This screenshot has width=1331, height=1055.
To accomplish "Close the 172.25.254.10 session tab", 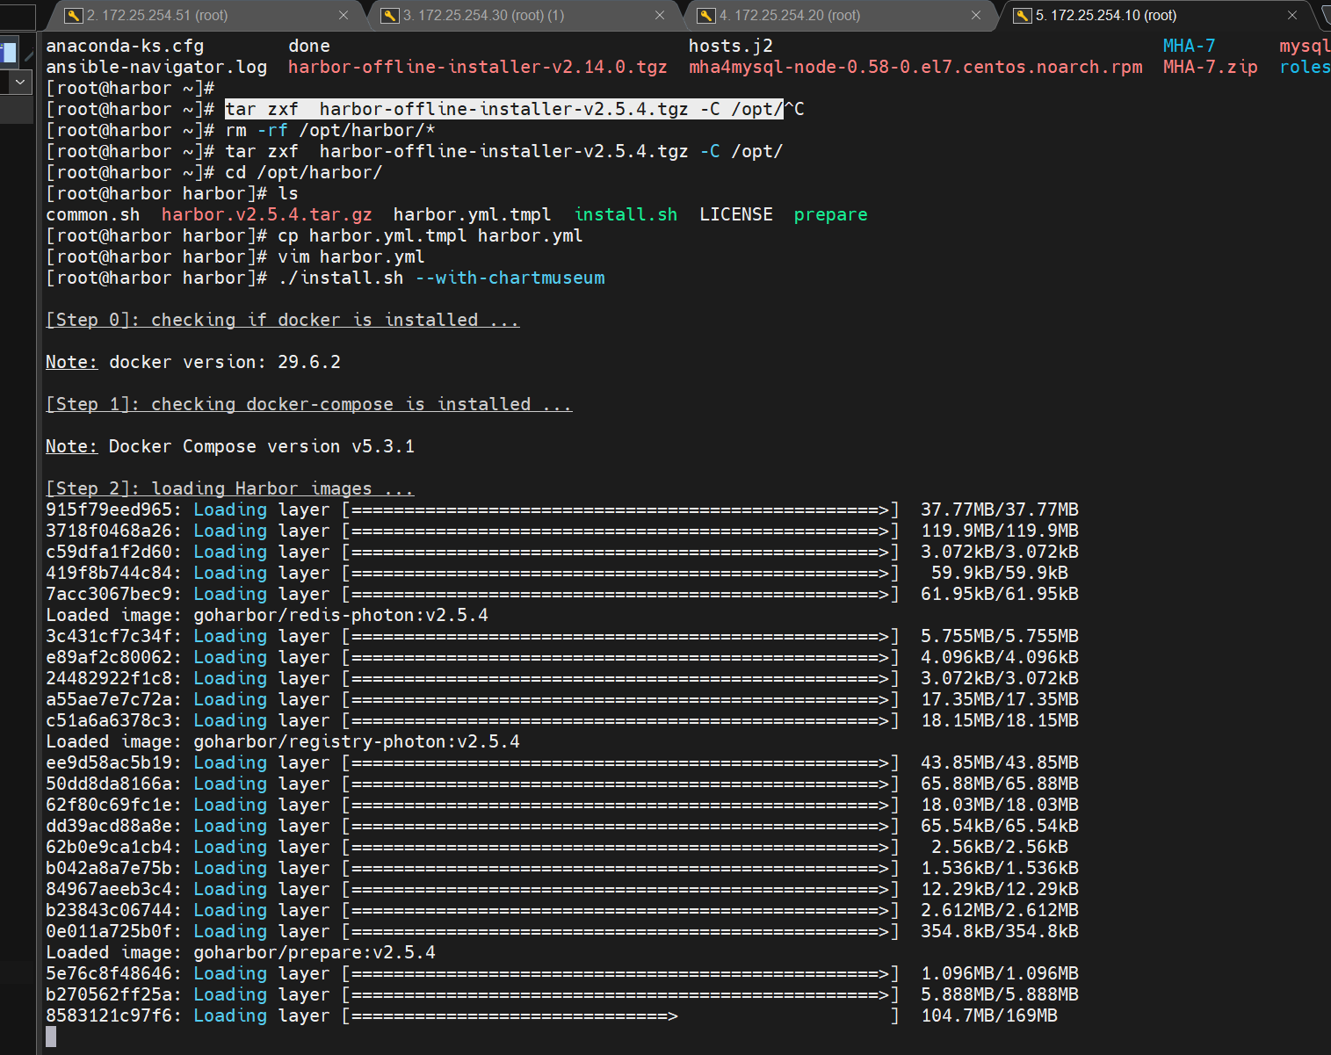I will pyautogui.click(x=1292, y=15).
